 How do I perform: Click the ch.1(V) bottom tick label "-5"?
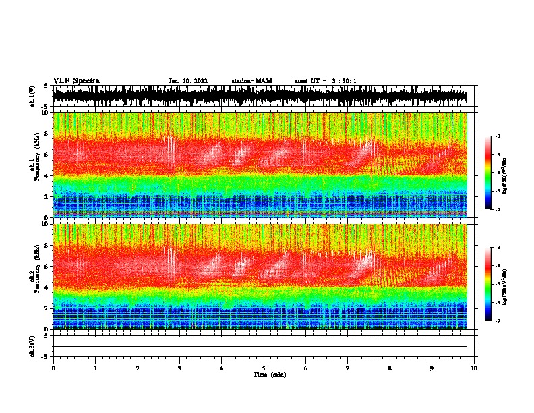[x=45, y=107]
